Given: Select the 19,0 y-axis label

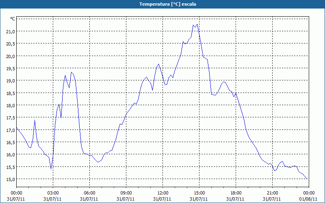Looking at the screenshot, I should click(11, 80).
